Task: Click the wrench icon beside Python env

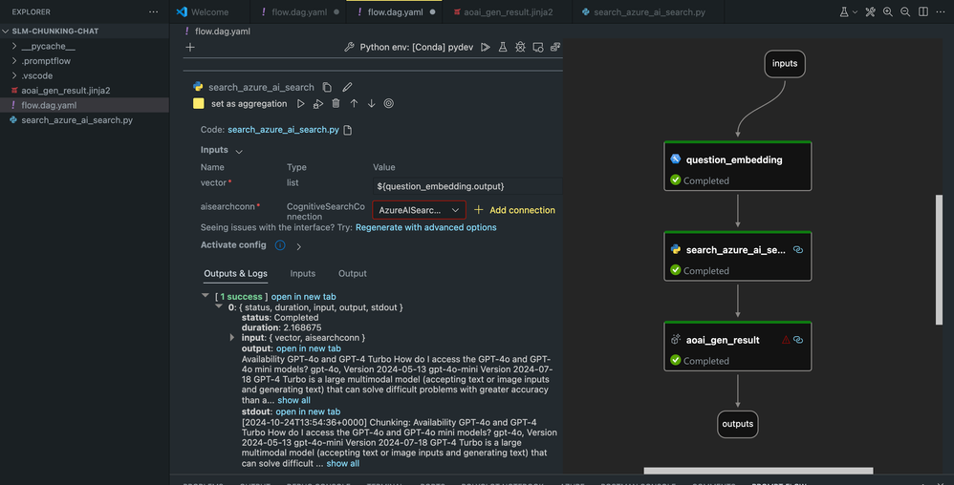Action: click(x=349, y=47)
